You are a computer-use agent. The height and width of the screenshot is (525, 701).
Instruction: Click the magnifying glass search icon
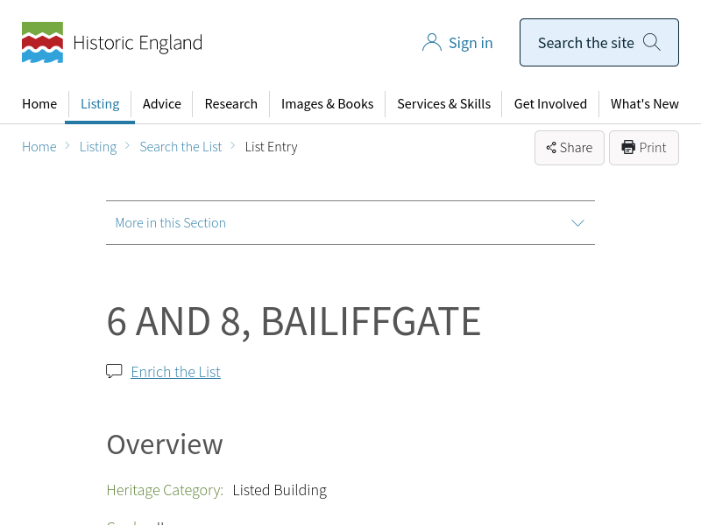(x=651, y=42)
